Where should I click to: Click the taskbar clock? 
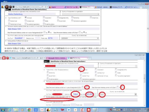[x=142, y=110]
